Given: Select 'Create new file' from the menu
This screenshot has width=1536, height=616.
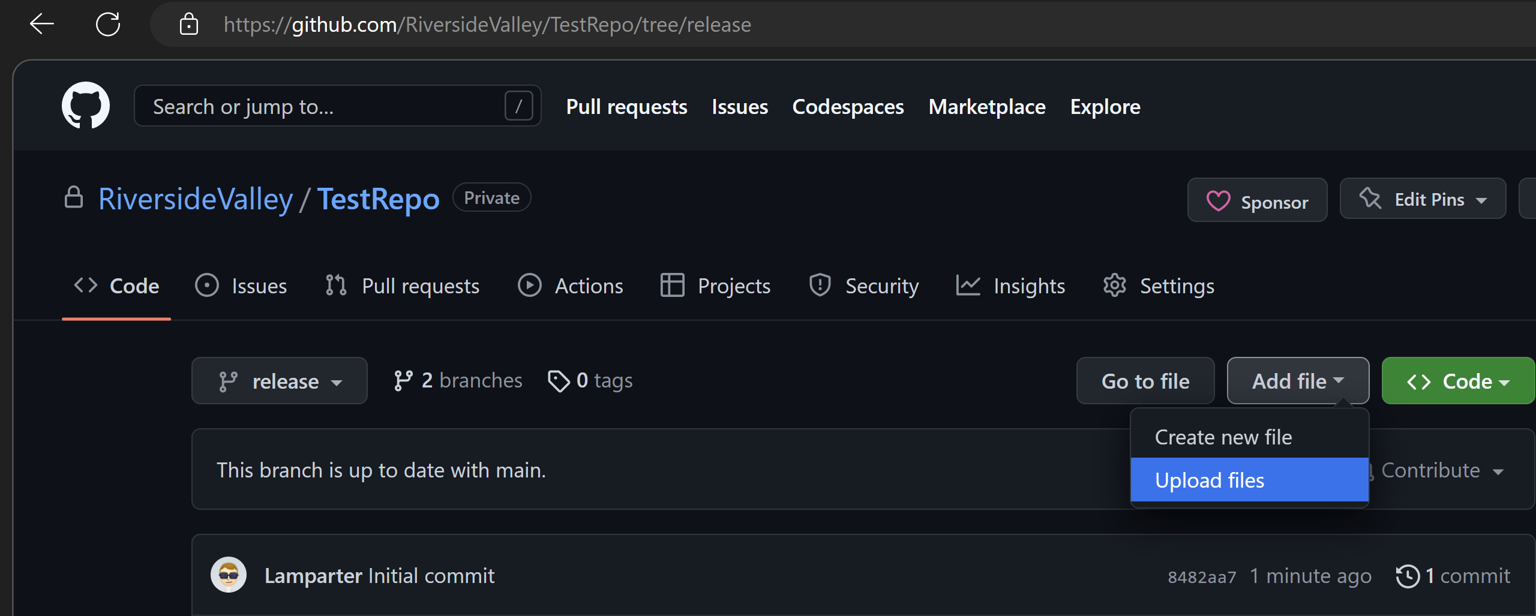Looking at the screenshot, I should point(1223,437).
